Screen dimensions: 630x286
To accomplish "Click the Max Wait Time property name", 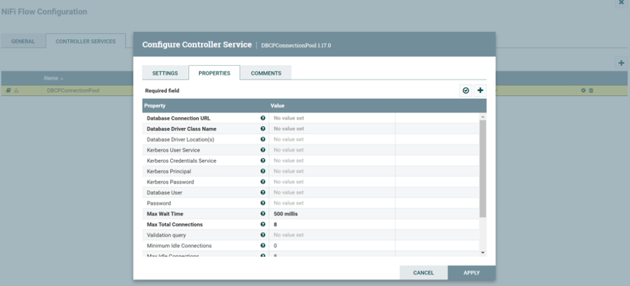I will pos(165,214).
